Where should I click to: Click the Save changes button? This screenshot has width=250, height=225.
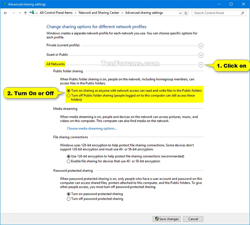pos(167,219)
